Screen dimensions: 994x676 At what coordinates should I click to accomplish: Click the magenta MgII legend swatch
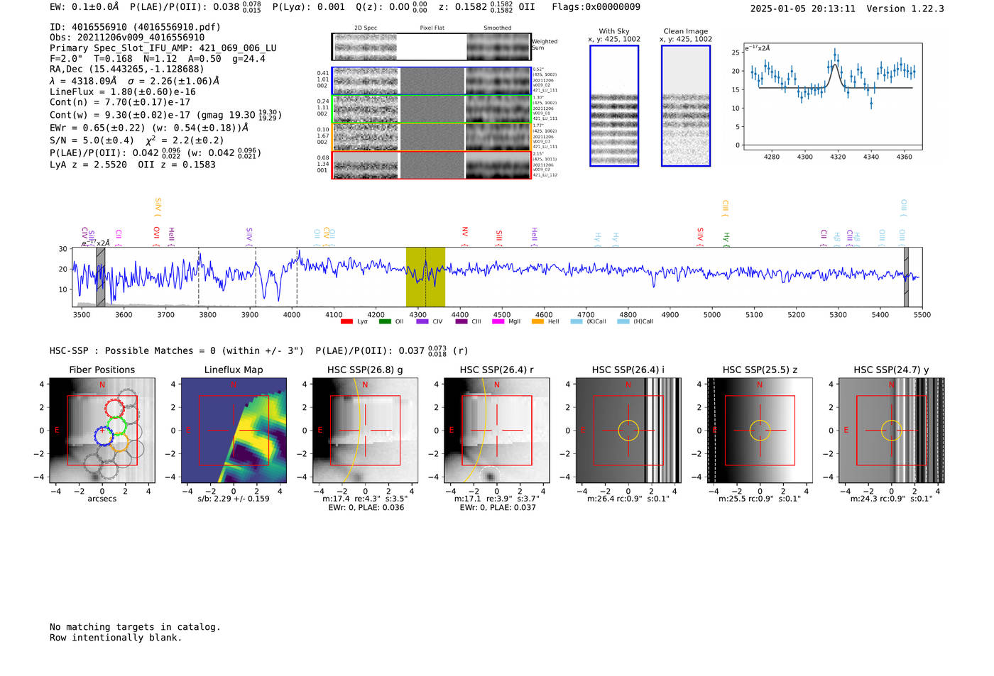coord(498,321)
